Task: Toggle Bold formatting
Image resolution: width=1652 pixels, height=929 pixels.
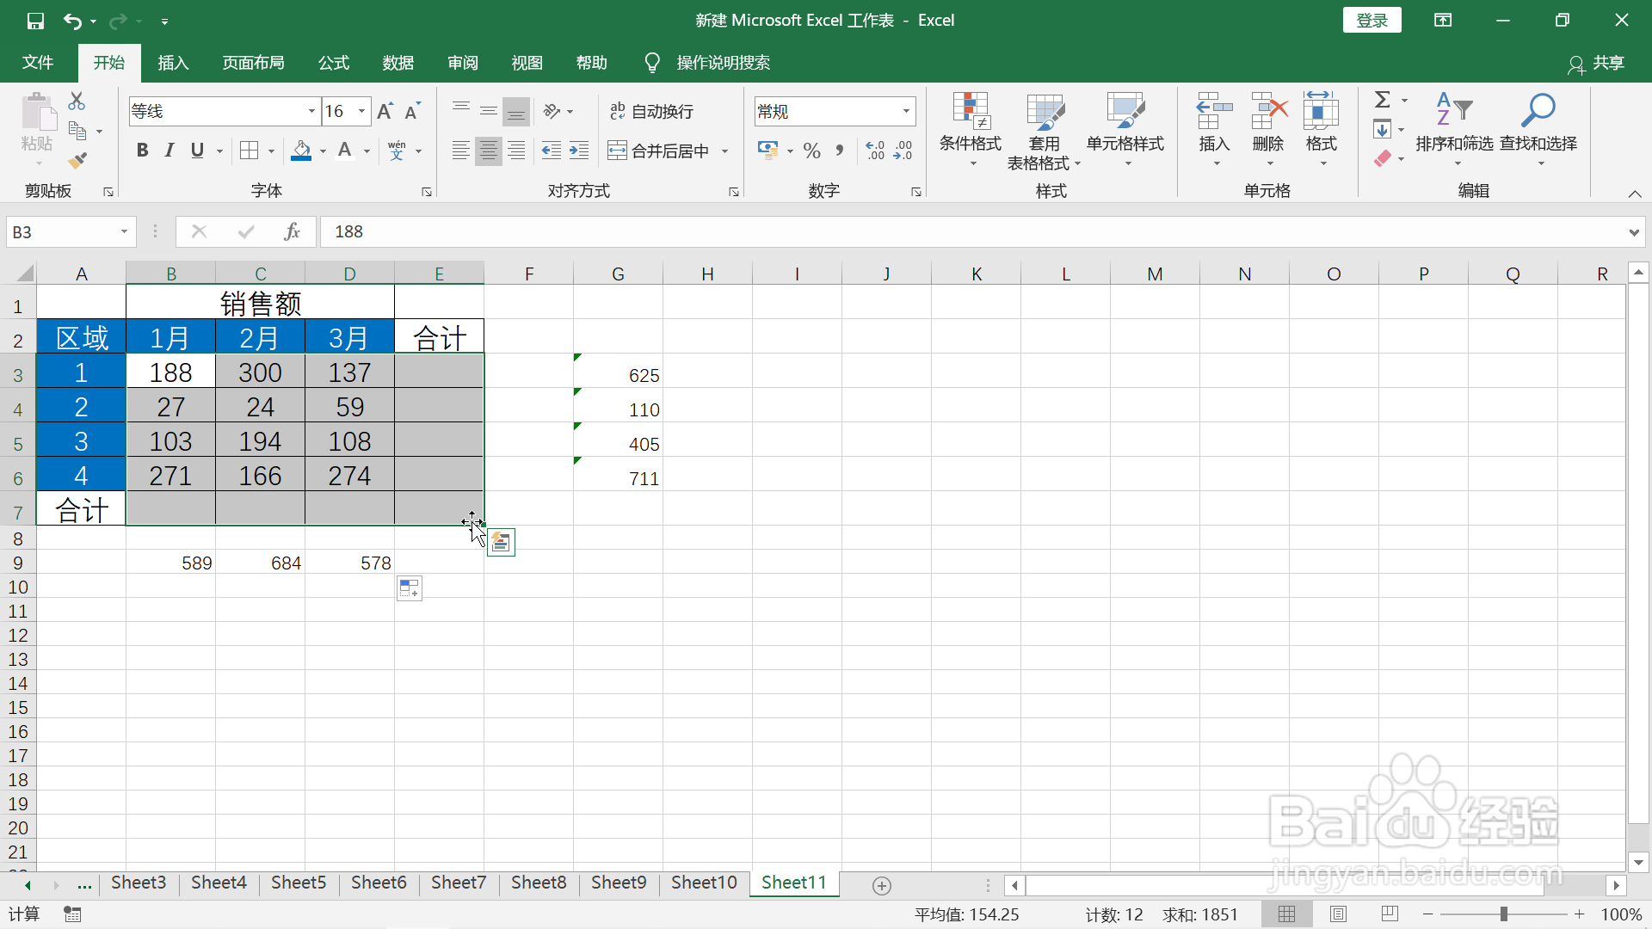Action: click(x=143, y=151)
